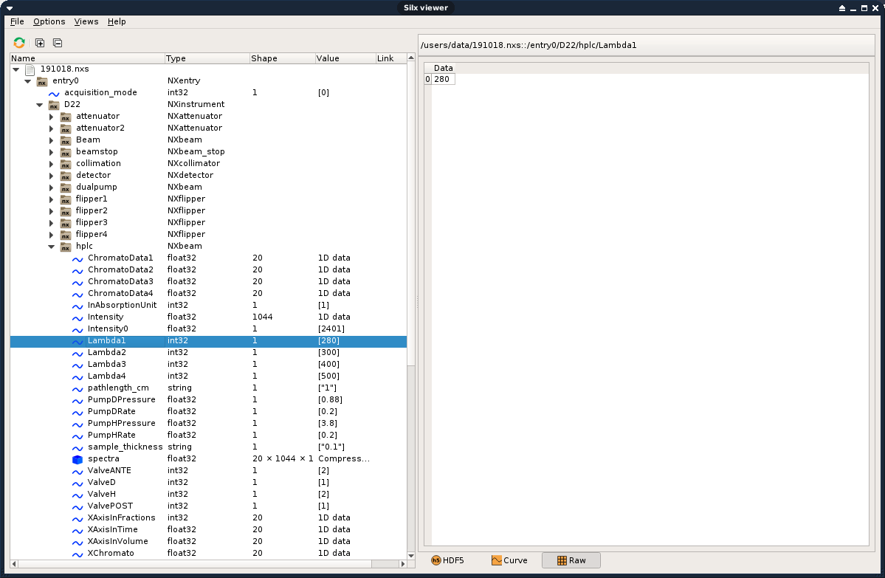
Task: Open the Views menu
Action: pos(86,21)
